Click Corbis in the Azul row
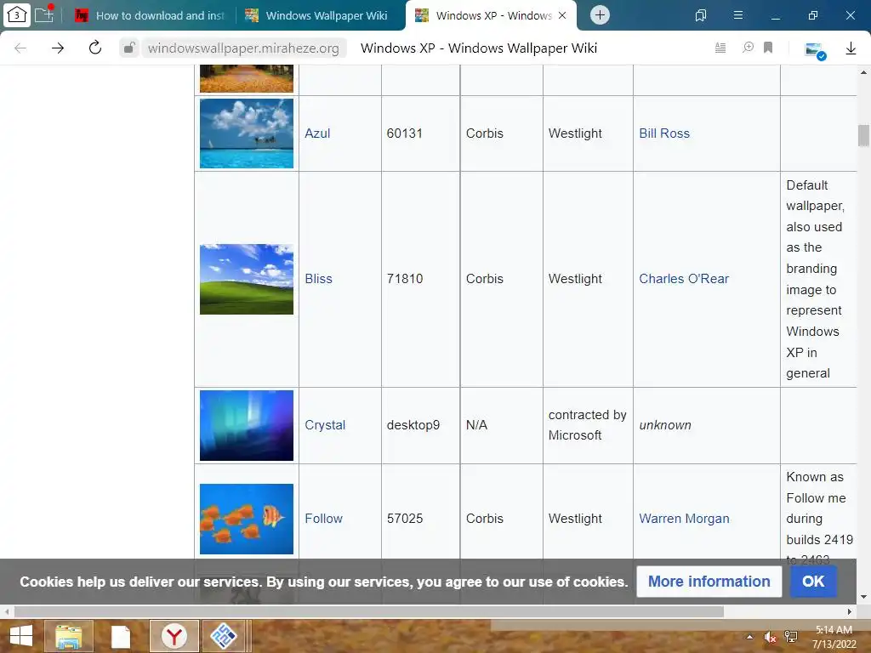Viewport: 871px width, 653px height. tap(484, 133)
